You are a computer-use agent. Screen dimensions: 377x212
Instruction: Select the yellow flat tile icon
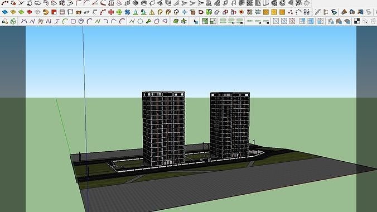click(13, 12)
